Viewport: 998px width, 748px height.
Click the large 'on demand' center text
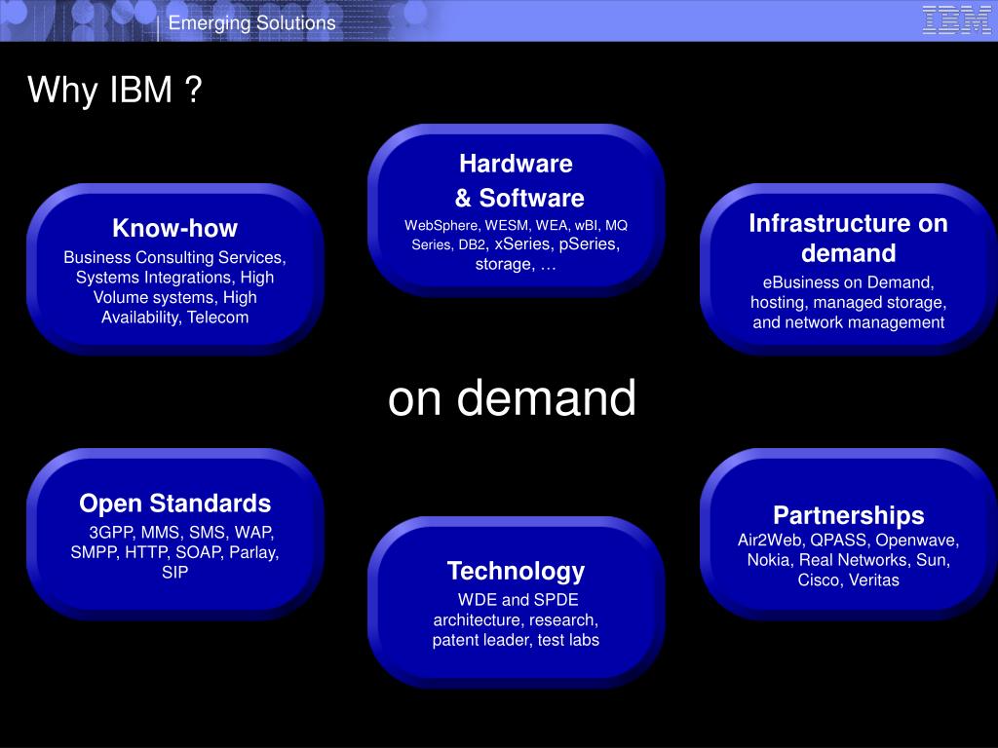513,397
